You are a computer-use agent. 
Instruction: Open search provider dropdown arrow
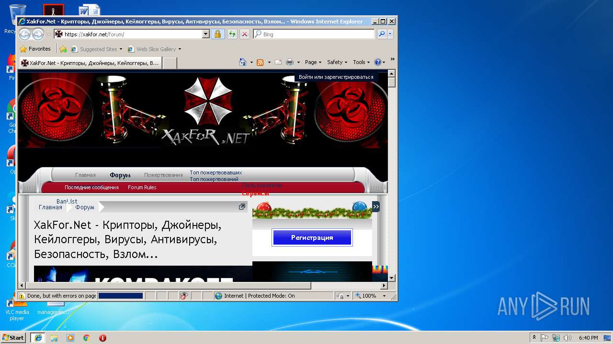click(390, 34)
